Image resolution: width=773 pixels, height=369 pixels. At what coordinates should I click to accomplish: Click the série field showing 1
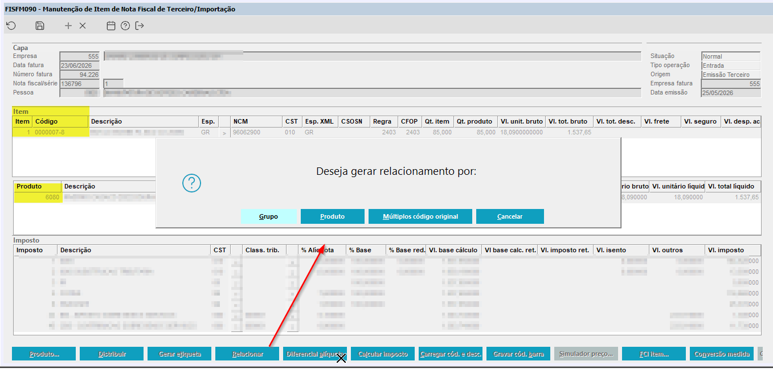pos(113,84)
